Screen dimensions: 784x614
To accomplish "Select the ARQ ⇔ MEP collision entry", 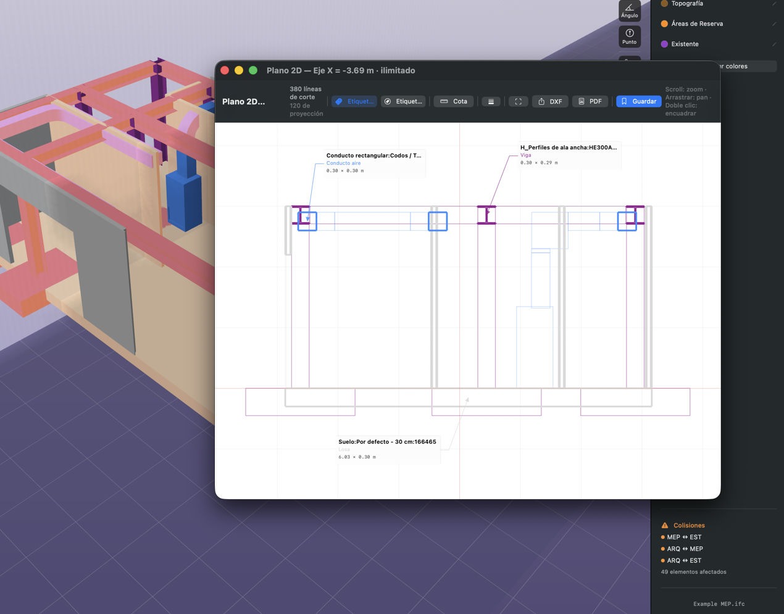I will coord(685,549).
